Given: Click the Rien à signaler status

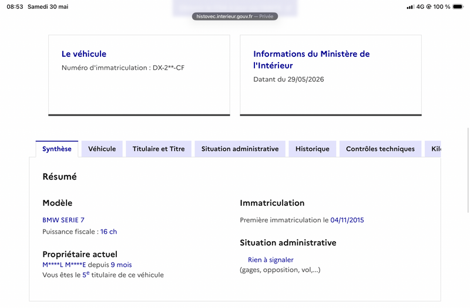Looking at the screenshot, I should point(271,260).
